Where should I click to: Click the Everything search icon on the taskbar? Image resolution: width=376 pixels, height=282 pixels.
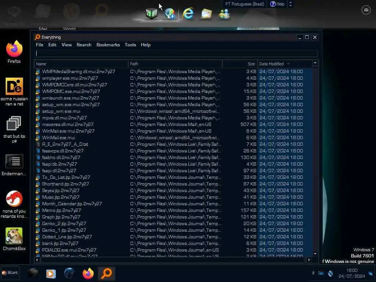pos(107,273)
